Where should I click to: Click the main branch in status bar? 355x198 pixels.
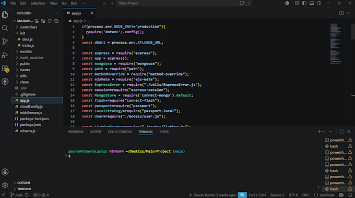(x=17, y=195)
